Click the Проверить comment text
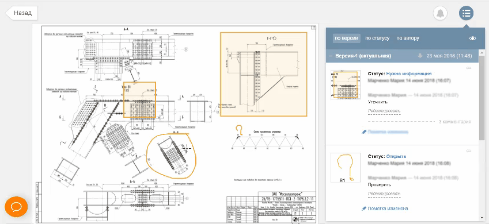Viewport: 489px width, 224px height. pyautogui.click(x=380, y=185)
